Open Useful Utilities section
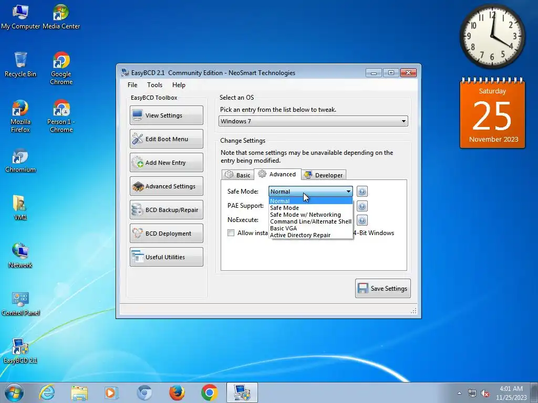This screenshot has height=403, width=538. click(167, 257)
